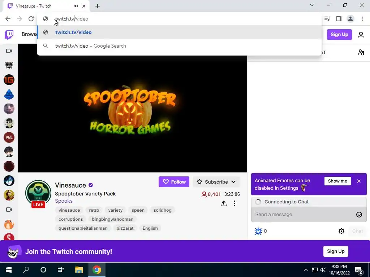Open the Spooks category link
The width and height of the screenshot is (370, 277).
[x=64, y=201]
